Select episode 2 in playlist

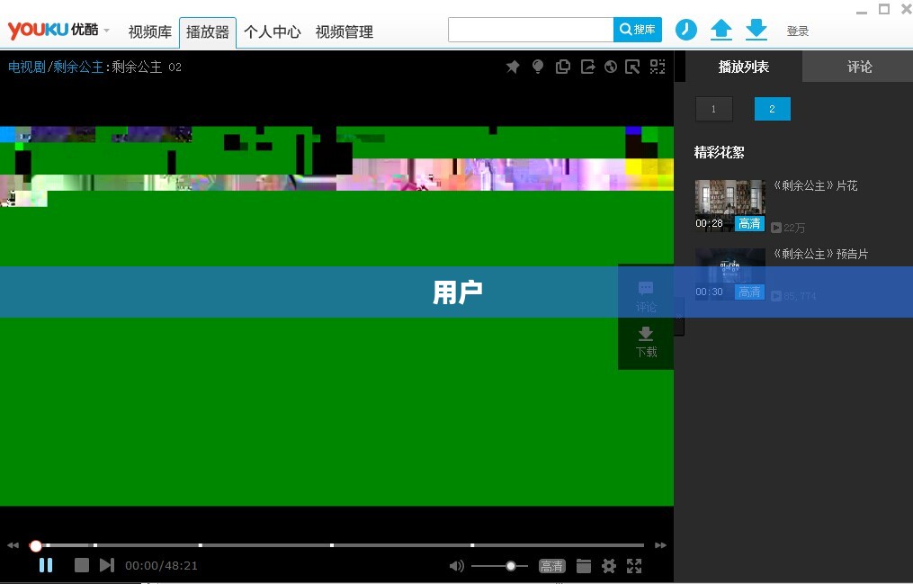pos(772,109)
